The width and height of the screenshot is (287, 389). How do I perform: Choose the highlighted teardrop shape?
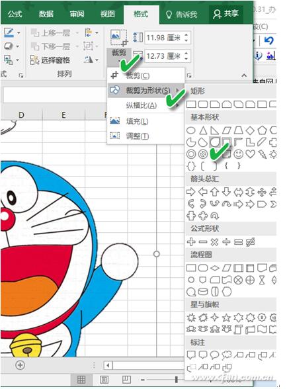pos(214,142)
